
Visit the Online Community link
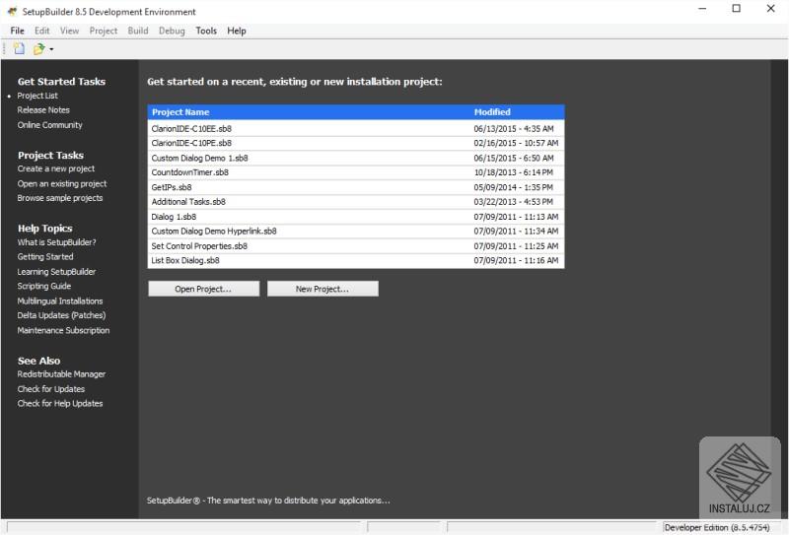pyautogui.click(x=50, y=125)
